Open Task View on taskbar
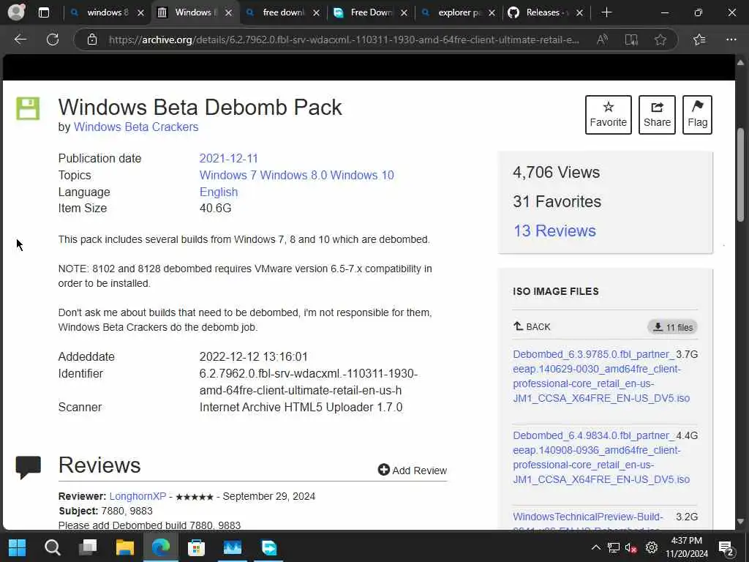 [x=88, y=547]
